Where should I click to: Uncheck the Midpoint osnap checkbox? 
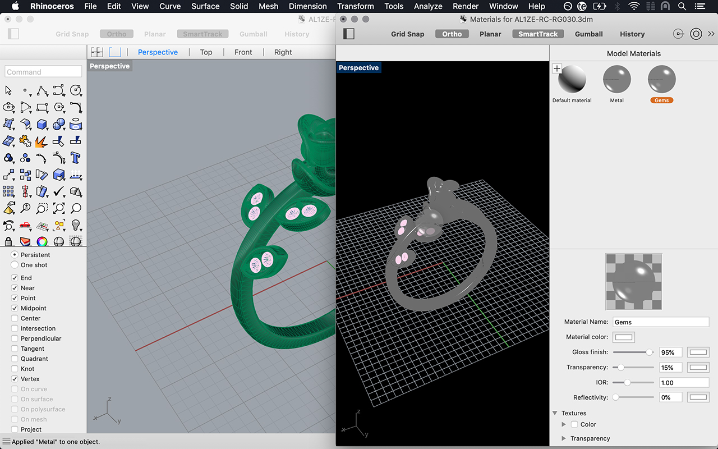(15, 308)
